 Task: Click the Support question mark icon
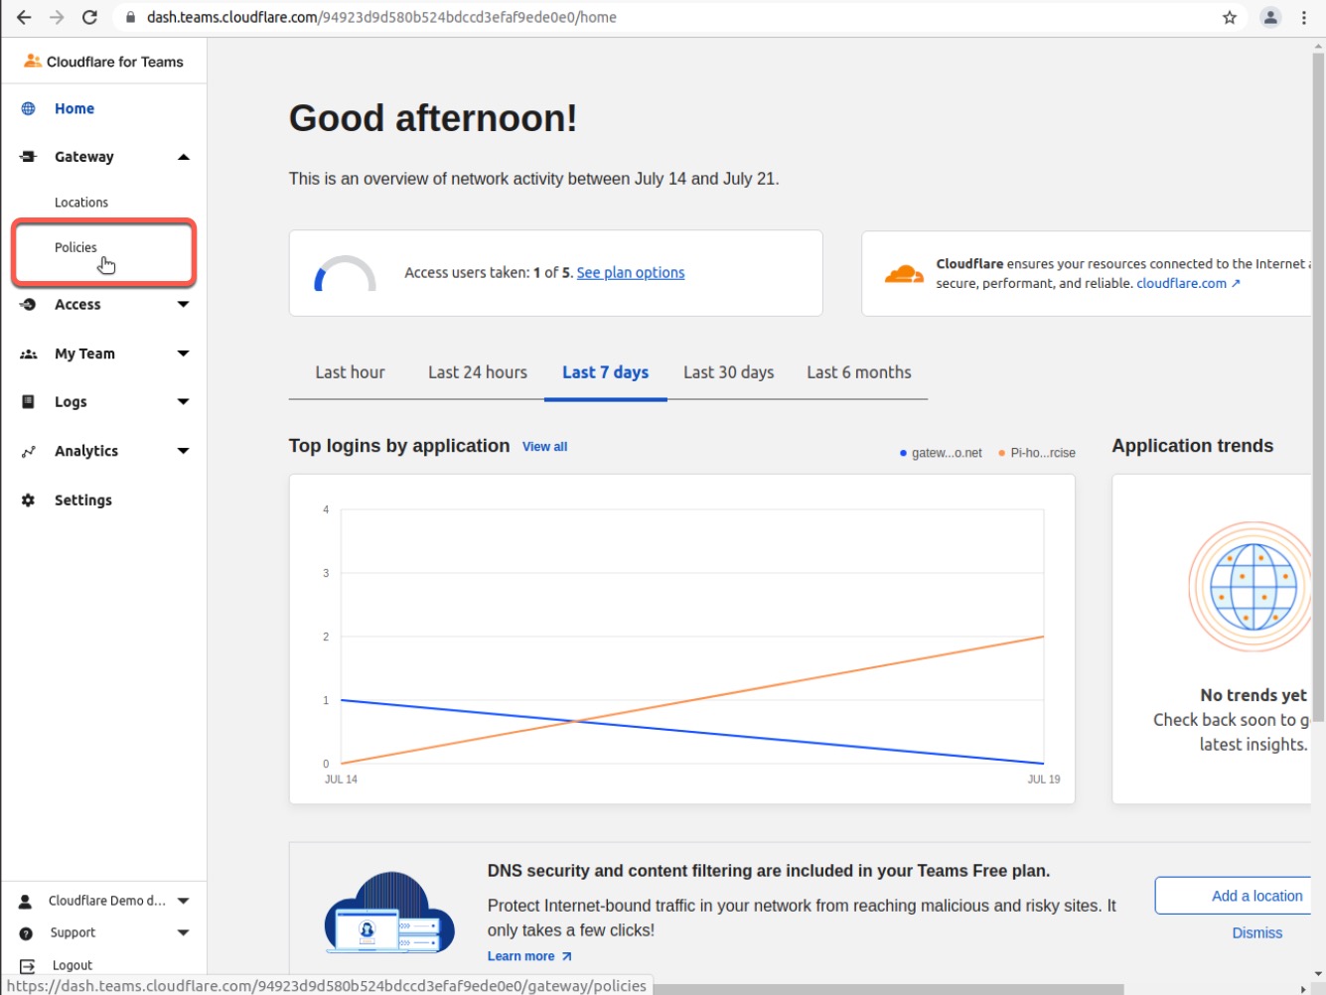tap(26, 933)
